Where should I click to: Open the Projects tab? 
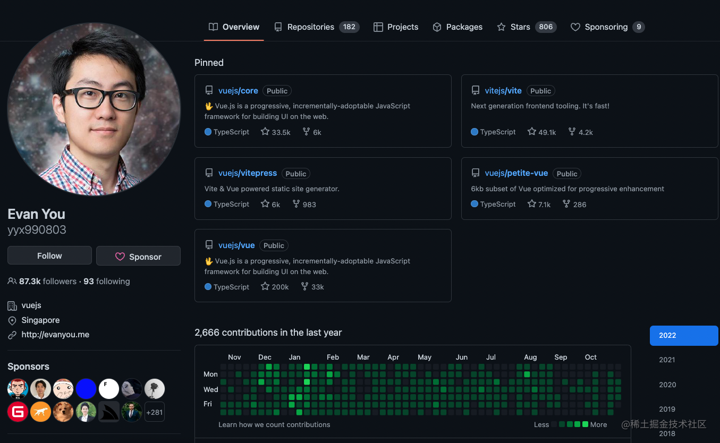pos(396,27)
